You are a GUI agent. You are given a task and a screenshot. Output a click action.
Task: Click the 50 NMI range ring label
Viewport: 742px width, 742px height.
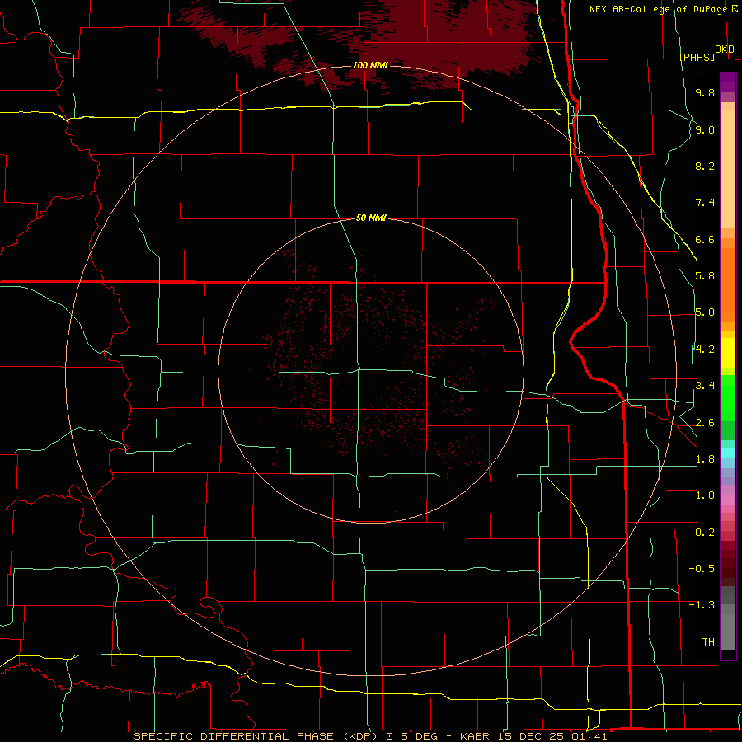371,218
